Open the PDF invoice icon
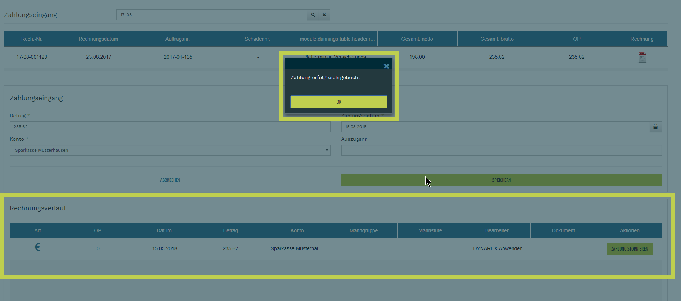 coord(642,57)
